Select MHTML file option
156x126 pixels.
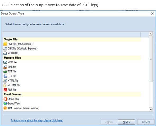pyautogui.click(x=14, y=85)
